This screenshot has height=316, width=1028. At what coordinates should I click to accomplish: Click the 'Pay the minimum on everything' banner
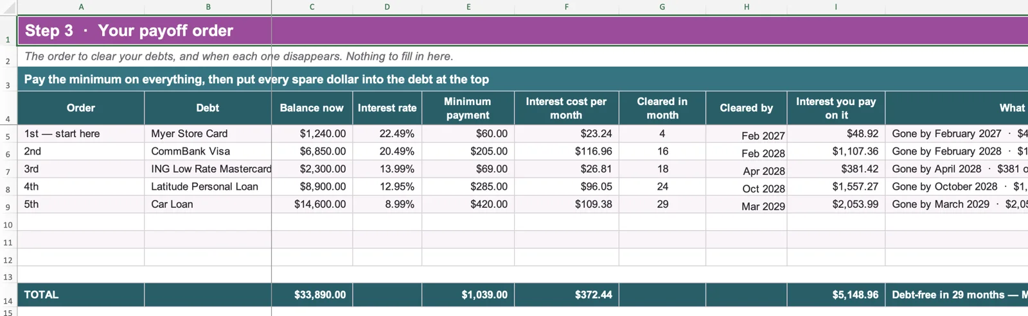pos(256,79)
